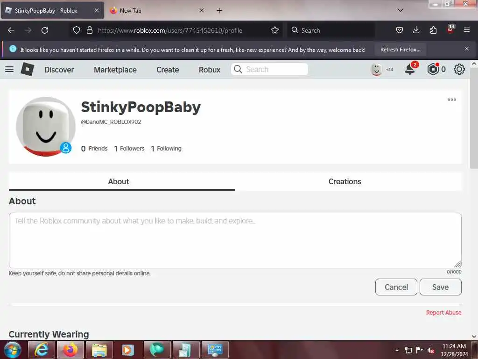Click the Firefox taskbar icon
478x359 pixels.
click(x=70, y=350)
